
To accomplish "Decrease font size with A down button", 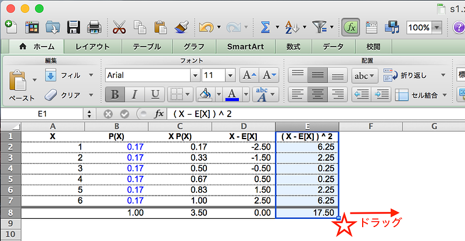I will (269, 76).
